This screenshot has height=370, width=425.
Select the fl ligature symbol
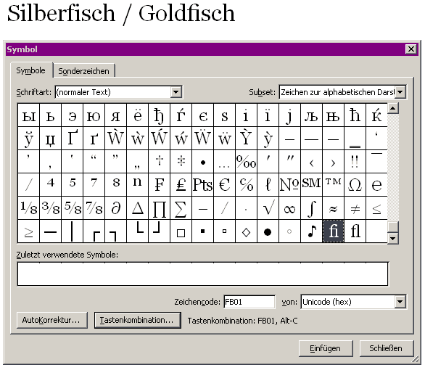tap(355, 231)
